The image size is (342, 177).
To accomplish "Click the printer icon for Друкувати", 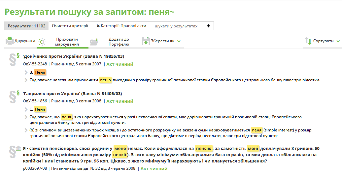I will pos(9,41).
